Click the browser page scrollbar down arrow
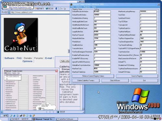The height and width of the screenshot is (121, 162). tap(83, 109)
